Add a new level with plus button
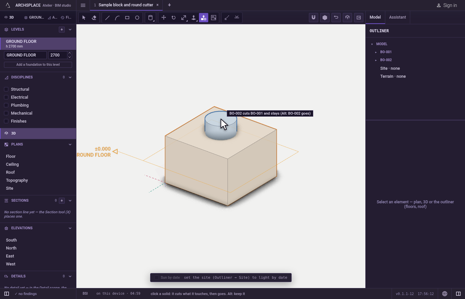This screenshot has height=299, width=465. pyautogui.click(x=62, y=30)
